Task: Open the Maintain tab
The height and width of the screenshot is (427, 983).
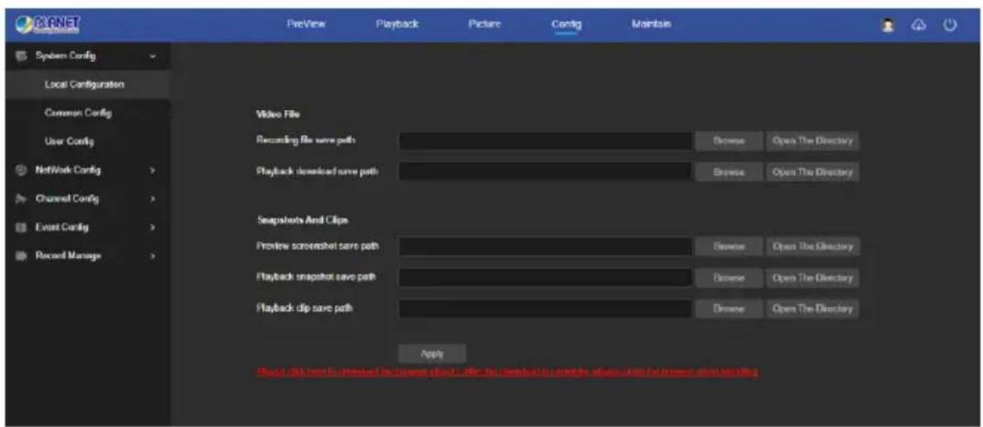Action: (650, 24)
